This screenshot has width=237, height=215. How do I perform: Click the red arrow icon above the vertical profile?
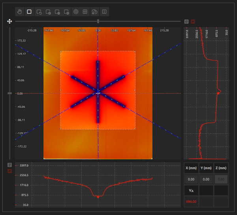tap(193, 22)
